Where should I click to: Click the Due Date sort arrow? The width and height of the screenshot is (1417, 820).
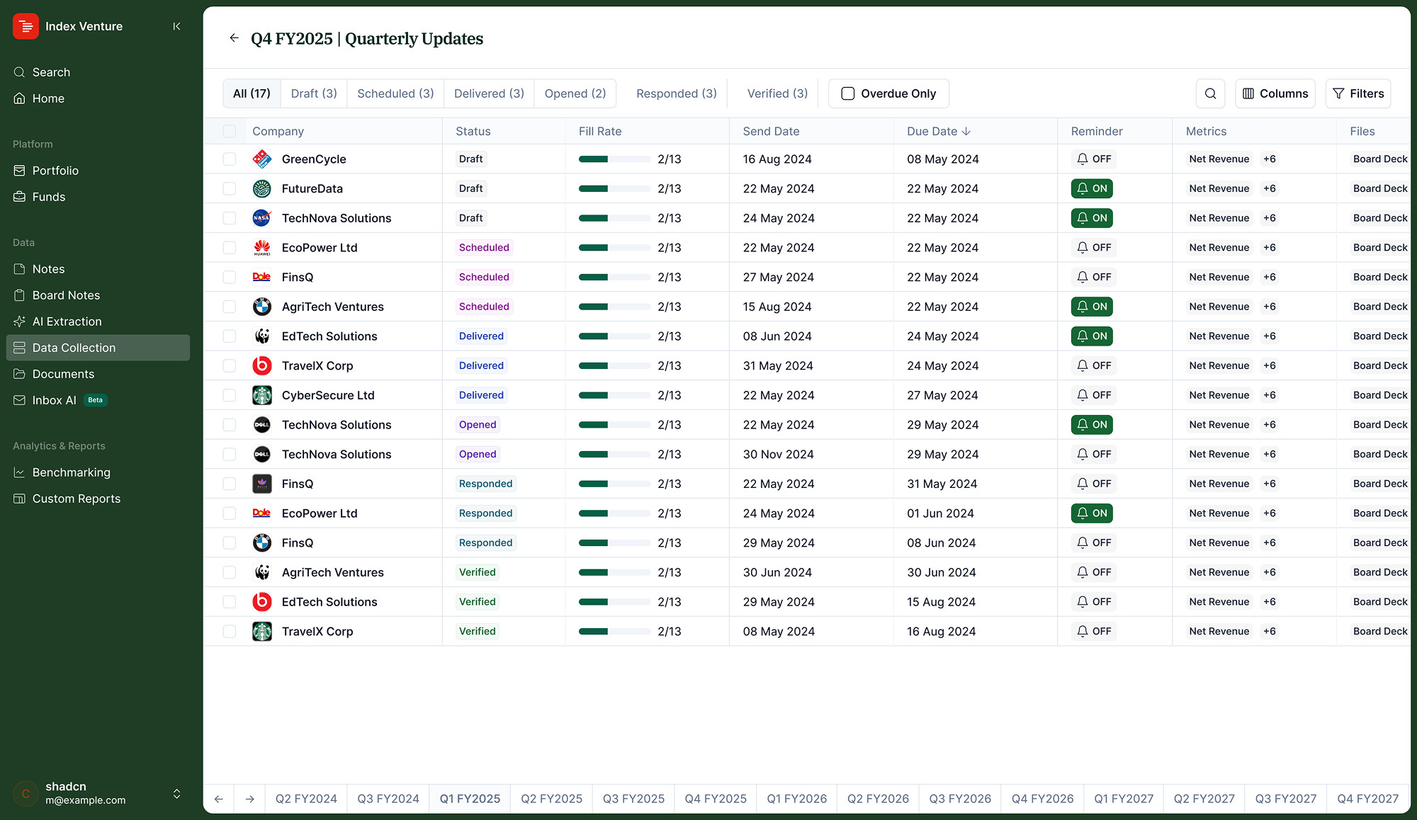[966, 132]
